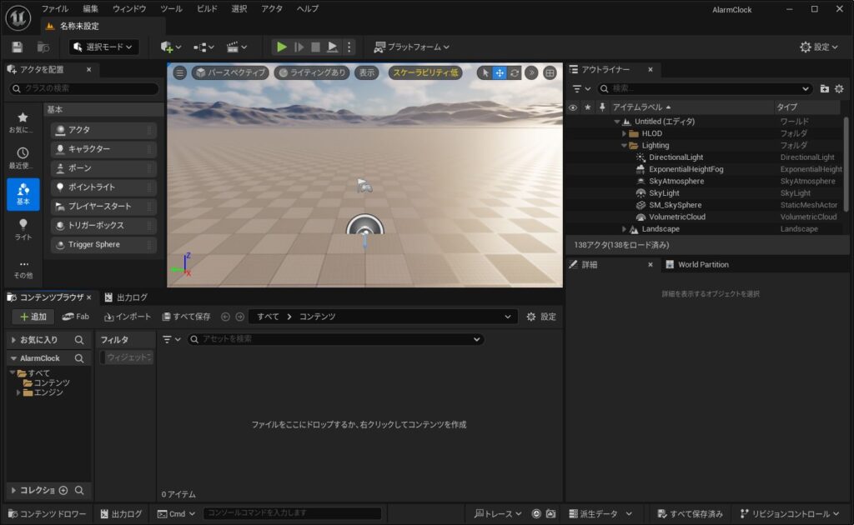Collapse the Lighting folder in Outliner
Image resolution: width=854 pixels, height=525 pixels.
[x=624, y=146]
